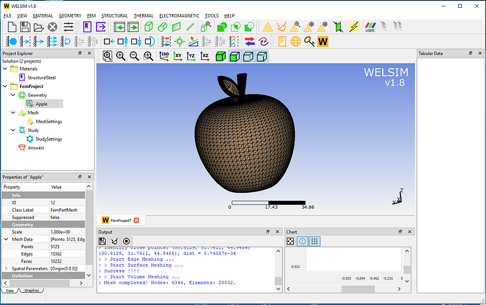Image resolution: width=486 pixels, height=305 pixels.
Task: Click the Output panel vertical scrollbar
Action: 278,267
